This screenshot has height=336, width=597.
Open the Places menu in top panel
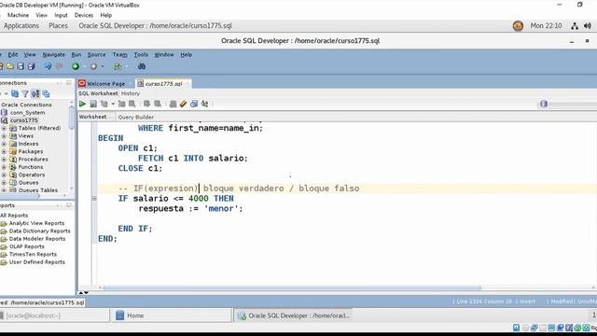(58, 26)
